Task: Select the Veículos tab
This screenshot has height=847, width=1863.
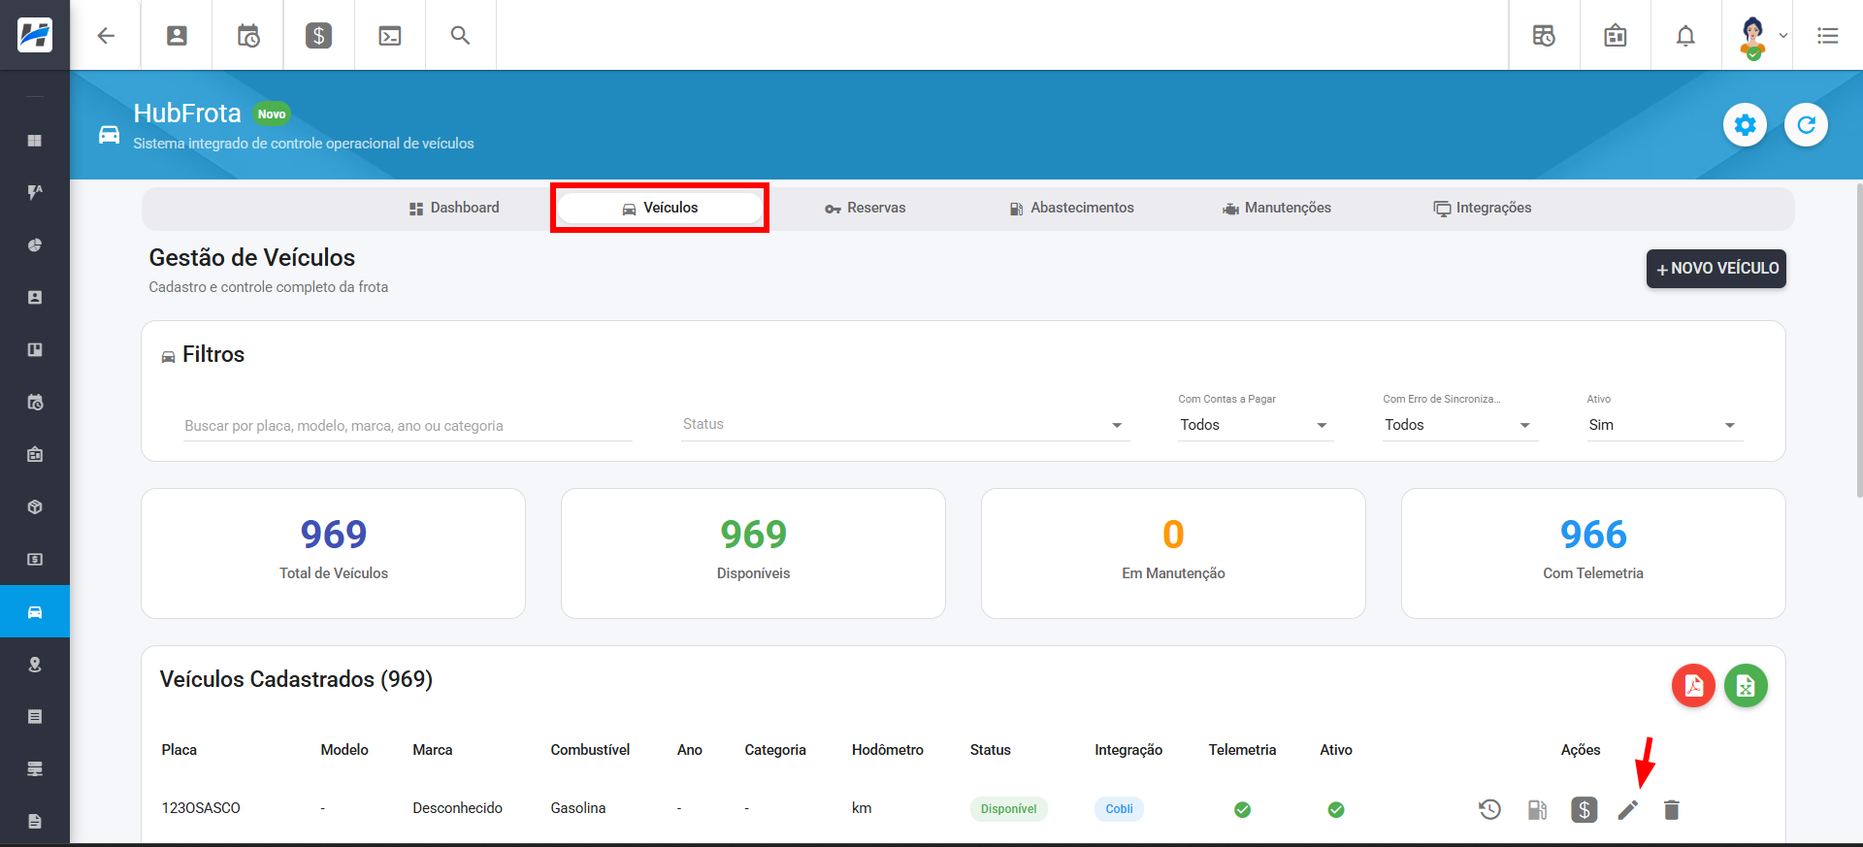Action: [660, 208]
